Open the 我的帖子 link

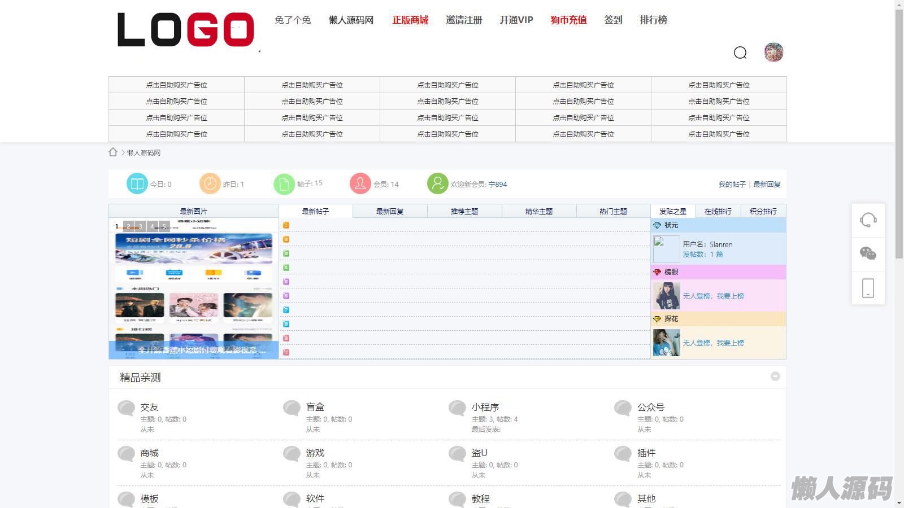pos(732,184)
